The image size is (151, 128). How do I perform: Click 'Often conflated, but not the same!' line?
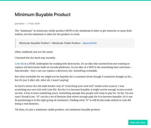34,52
